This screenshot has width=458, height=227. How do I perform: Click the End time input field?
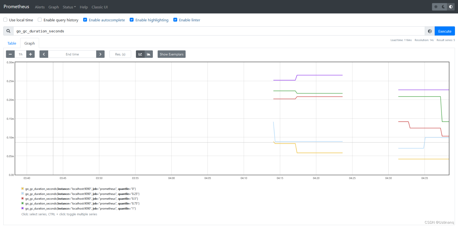click(x=72, y=54)
